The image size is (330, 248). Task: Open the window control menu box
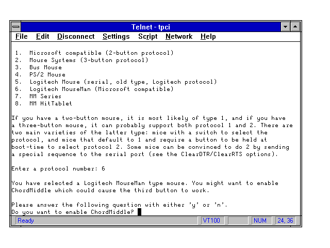(16, 26)
